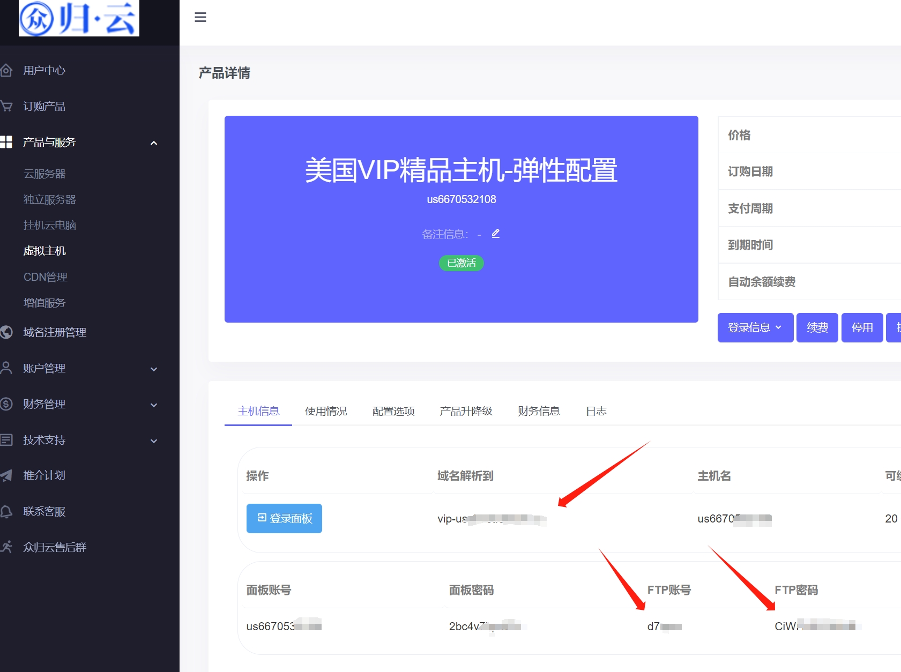Switch to the 日志 tab
The width and height of the screenshot is (901, 672).
coord(596,411)
